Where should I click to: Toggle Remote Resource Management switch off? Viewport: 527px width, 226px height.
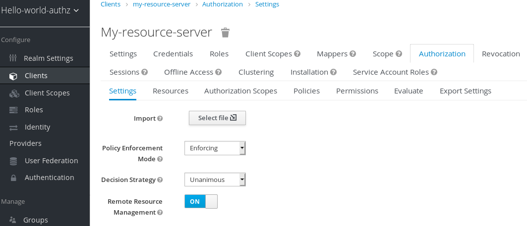tap(201, 202)
